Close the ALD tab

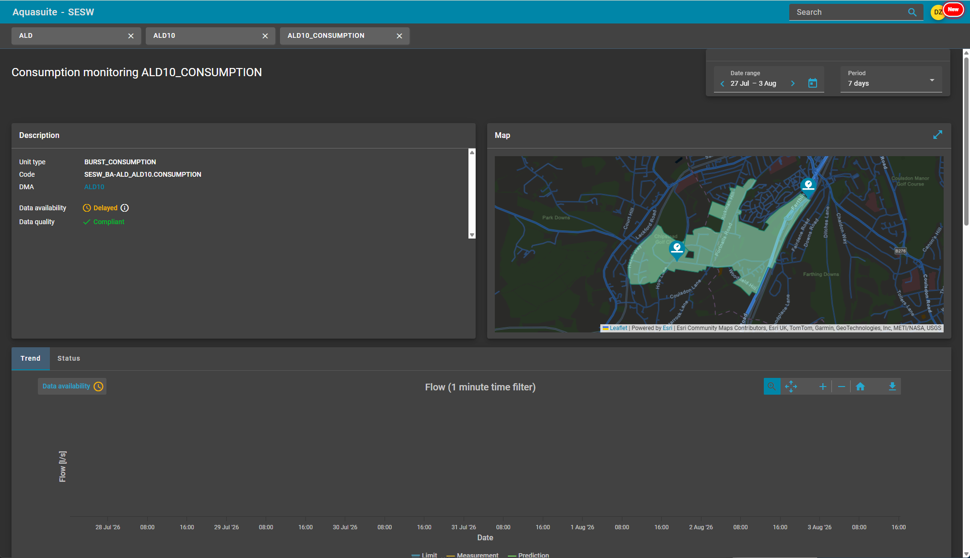pyautogui.click(x=131, y=36)
